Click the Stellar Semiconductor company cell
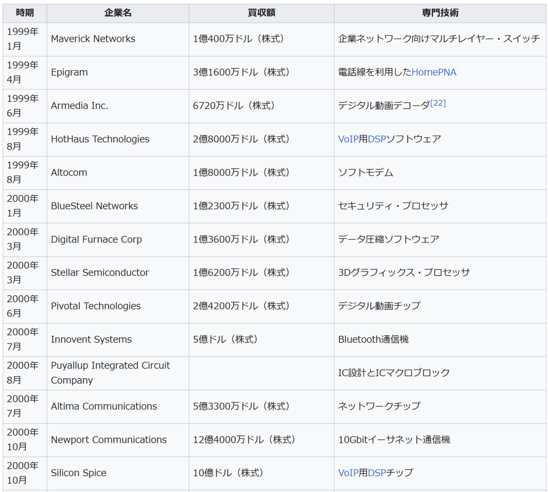This screenshot has height=492, width=548. click(x=100, y=273)
